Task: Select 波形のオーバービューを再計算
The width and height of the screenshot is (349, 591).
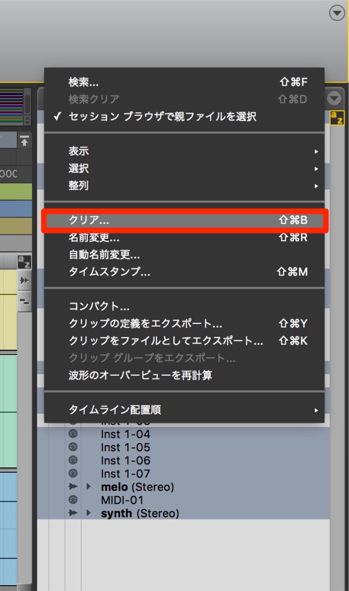Action: (184, 375)
